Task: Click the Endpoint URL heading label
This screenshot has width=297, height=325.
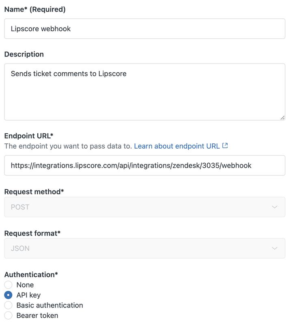Action: click(29, 136)
